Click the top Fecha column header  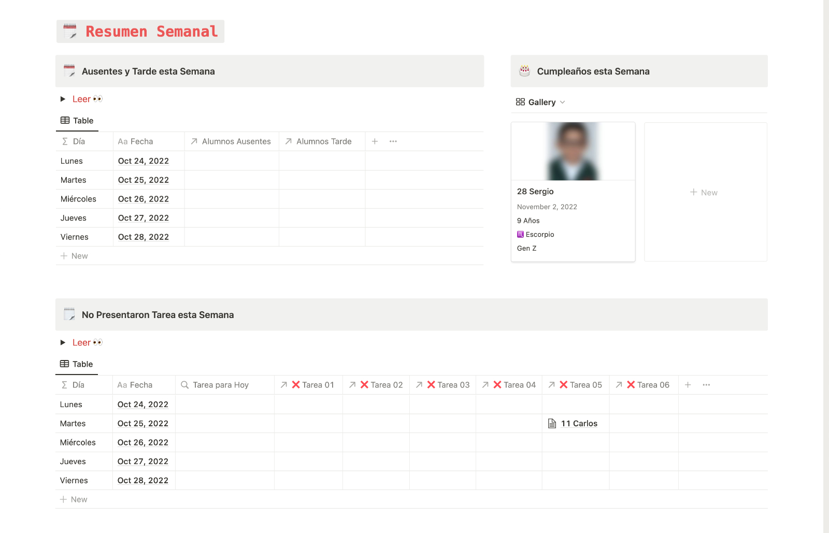coord(149,141)
